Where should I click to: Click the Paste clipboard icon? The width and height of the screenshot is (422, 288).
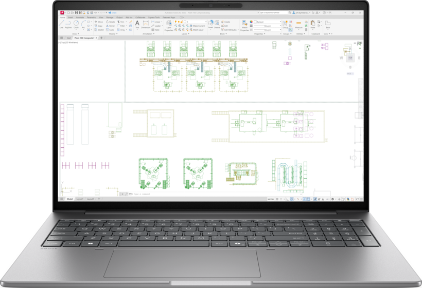tap(313, 25)
